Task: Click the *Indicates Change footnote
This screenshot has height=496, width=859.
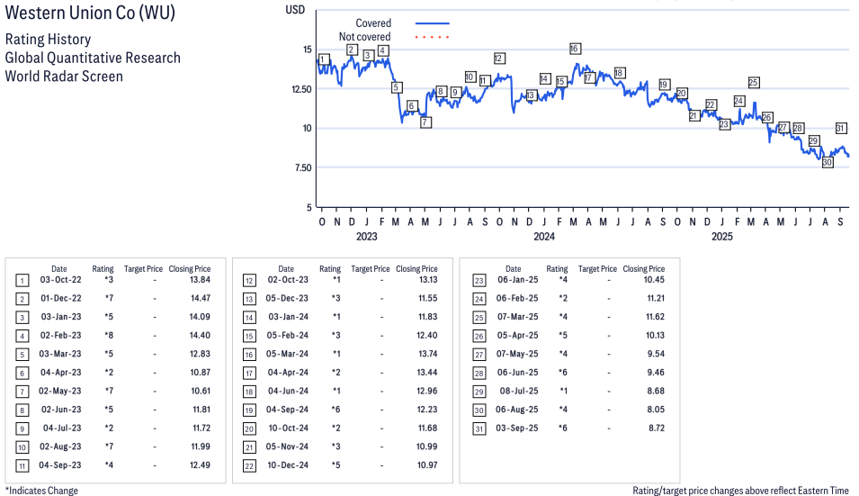Action: tap(41, 491)
